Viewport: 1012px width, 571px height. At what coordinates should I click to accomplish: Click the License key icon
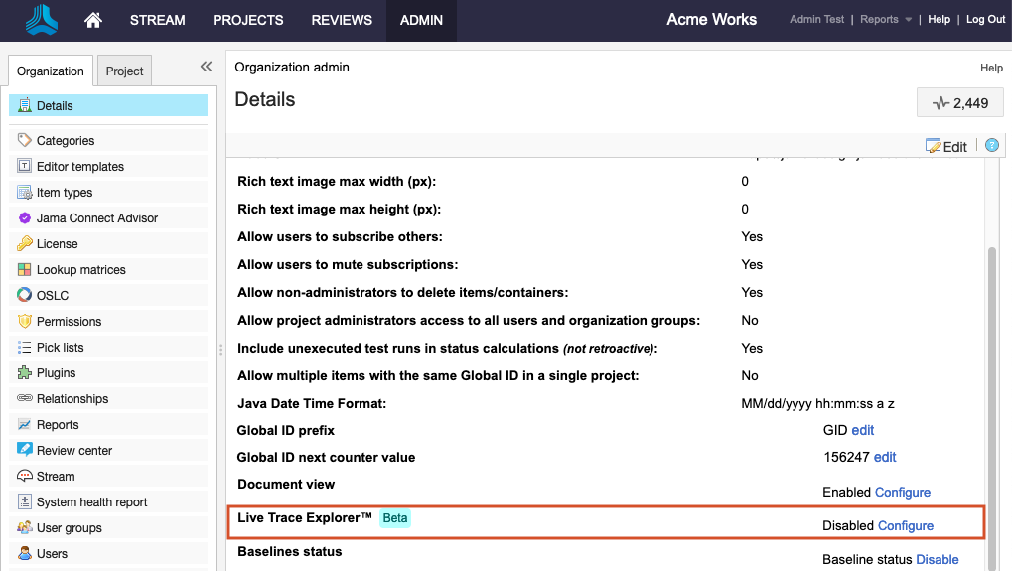pos(25,243)
